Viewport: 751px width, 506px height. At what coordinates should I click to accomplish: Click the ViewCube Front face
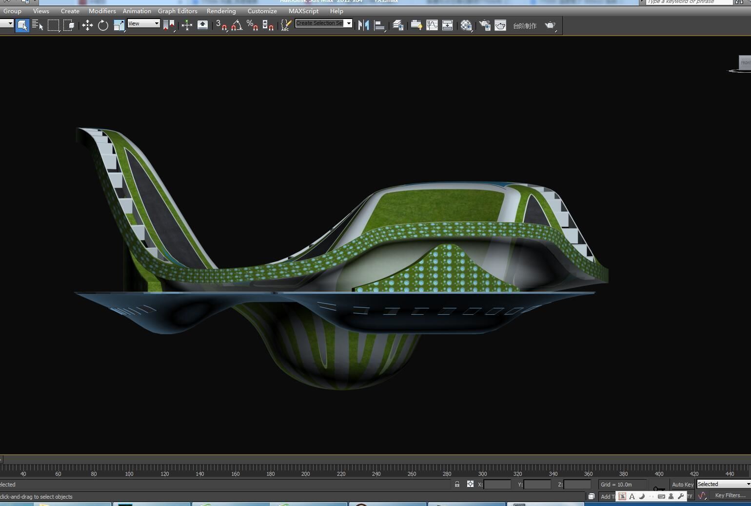(x=746, y=62)
